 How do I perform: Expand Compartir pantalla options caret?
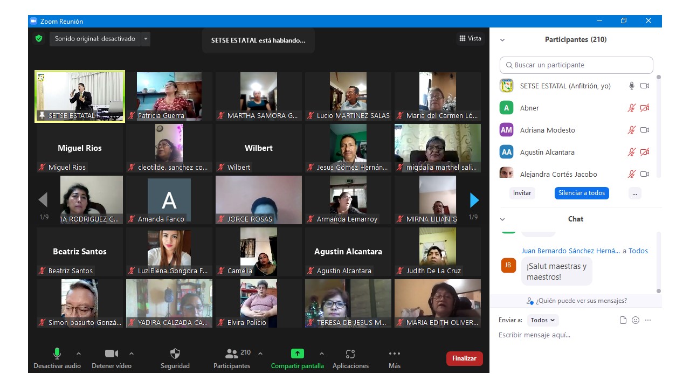click(322, 354)
